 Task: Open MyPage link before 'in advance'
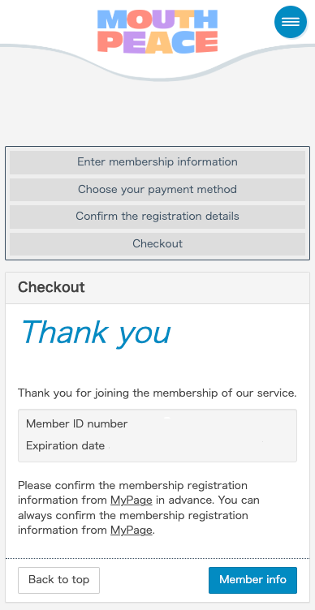click(x=132, y=500)
